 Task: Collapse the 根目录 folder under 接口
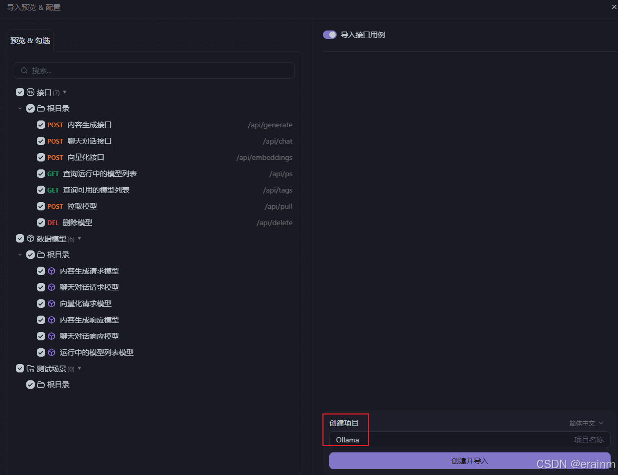coord(19,108)
